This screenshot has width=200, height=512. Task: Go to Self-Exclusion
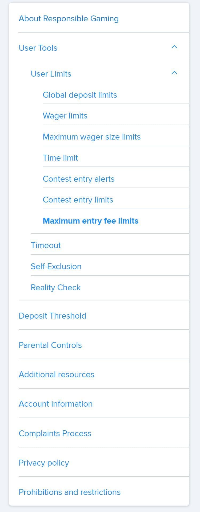point(56,266)
